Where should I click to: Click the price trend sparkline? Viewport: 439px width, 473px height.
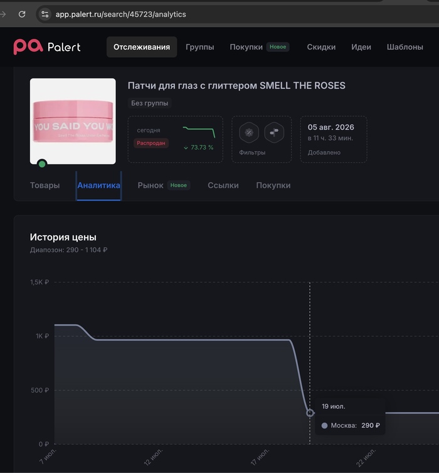tap(199, 132)
